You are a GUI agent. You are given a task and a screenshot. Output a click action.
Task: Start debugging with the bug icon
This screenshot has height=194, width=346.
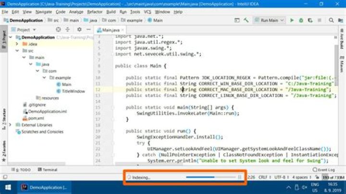pos(301,20)
